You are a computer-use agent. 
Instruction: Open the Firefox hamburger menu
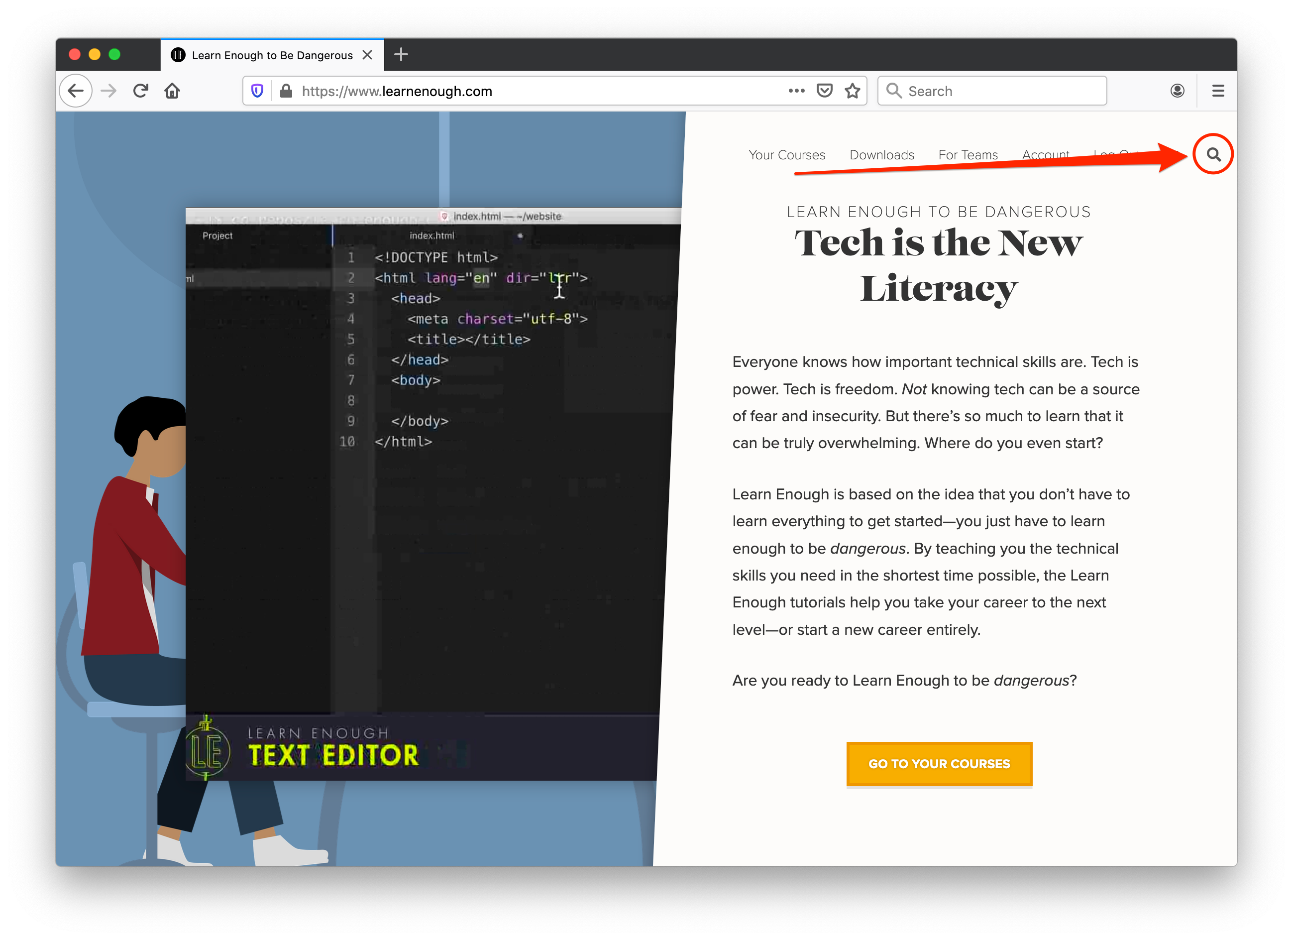coord(1218,91)
